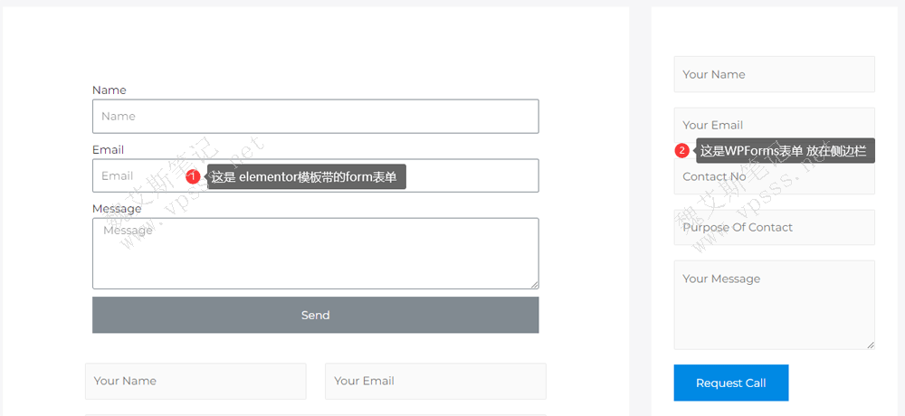The width and height of the screenshot is (905, 416).
Task: Click the red number 2 annotation badge
Action: pyautogui.click(x=682, y=151)
